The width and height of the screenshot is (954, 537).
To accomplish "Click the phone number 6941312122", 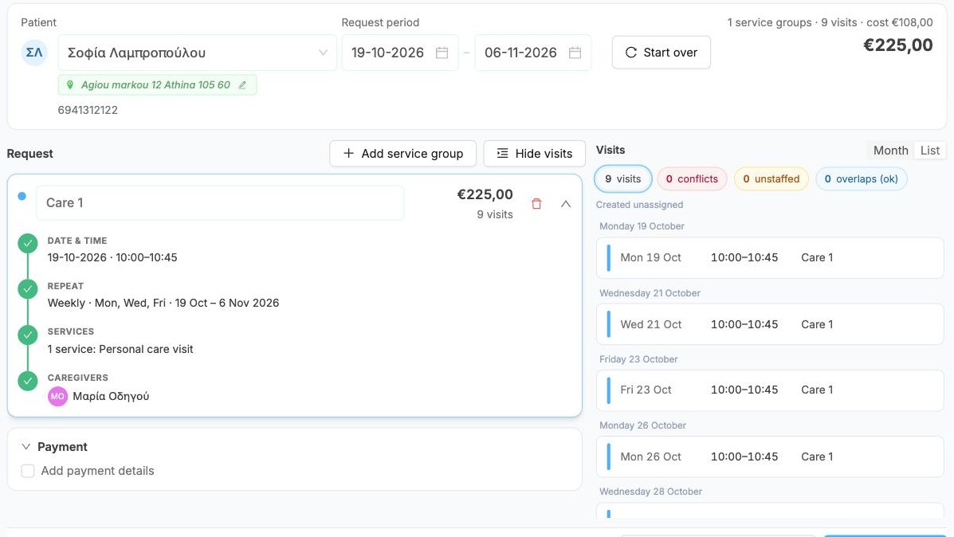I will tap(88, 110).
